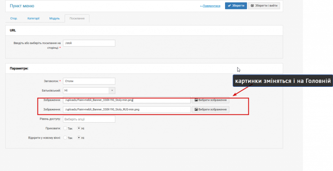Click the Батьківський combo box showing Ні
The width and height of the screenshot is (333, 171).
click(89, 91)
